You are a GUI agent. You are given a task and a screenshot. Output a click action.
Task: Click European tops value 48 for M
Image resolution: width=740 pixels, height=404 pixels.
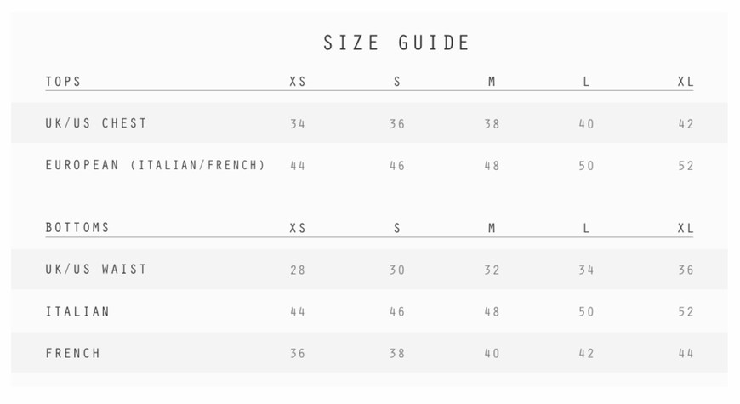coord(492,166)
